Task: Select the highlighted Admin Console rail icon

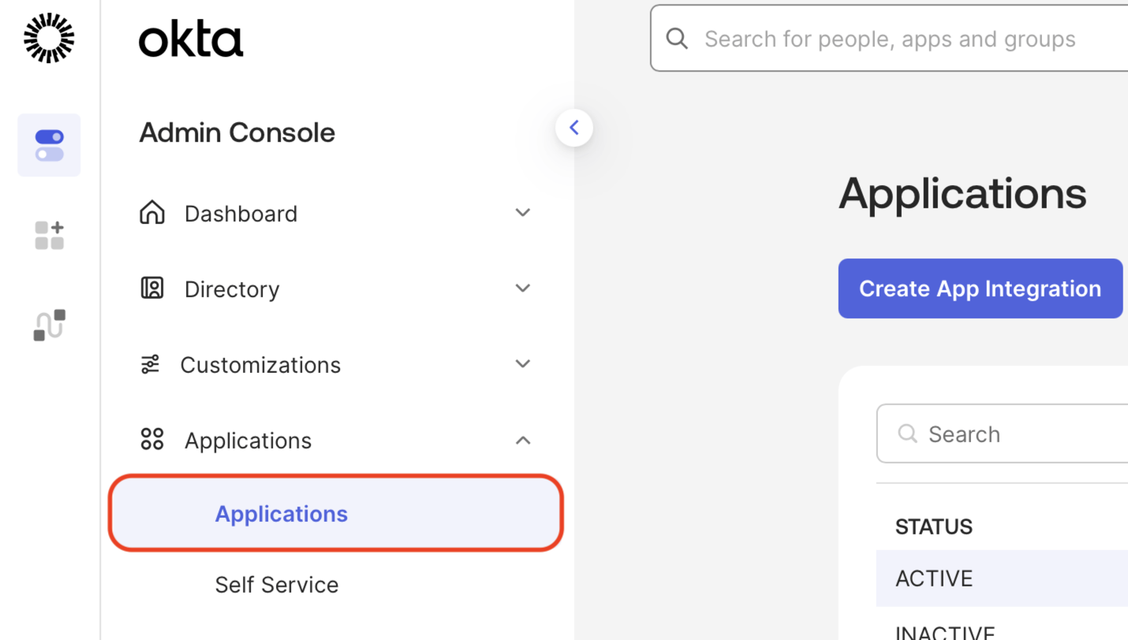Action: (x=49, y=144)
